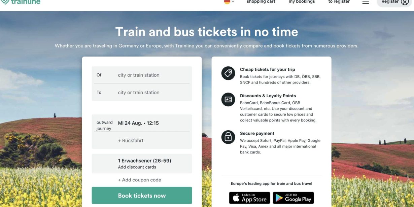Expand the Add coupon code field
The height and width of the screenshot is (207, 414).
(x=139, y=180)
